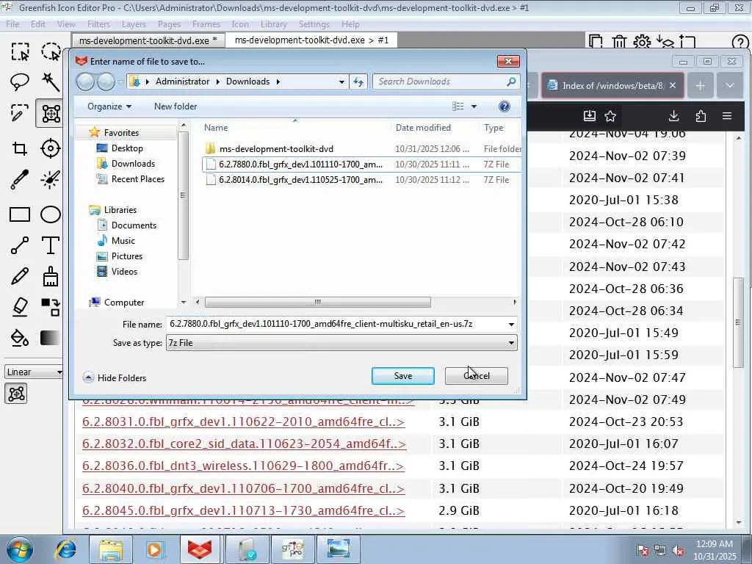This screenshot has width=752, height=564.
Task: Select the ms-development-toolkit-dvd folder
Action: (276, 149)
